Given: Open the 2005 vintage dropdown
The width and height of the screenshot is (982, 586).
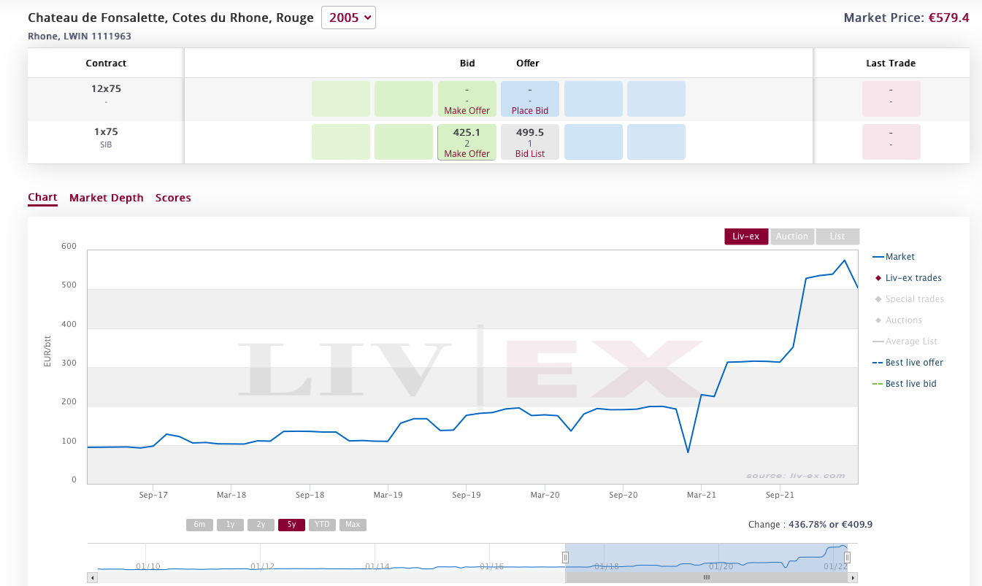Looking at the screenshot, I should tap(348, 18).
